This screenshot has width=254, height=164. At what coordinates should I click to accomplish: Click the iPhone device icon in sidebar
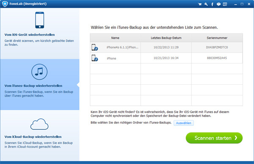click(x=40, y=20)
